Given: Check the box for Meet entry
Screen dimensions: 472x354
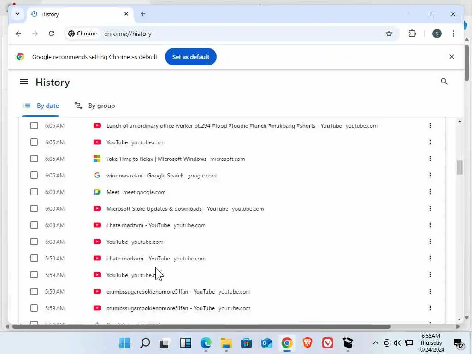Looking at the screenshot, I should (34, 192).
